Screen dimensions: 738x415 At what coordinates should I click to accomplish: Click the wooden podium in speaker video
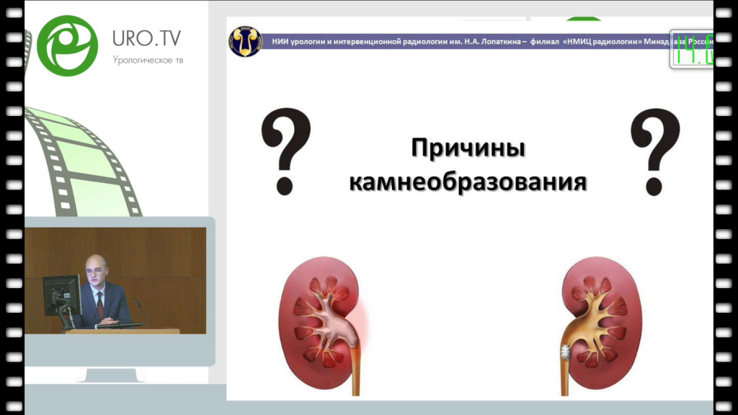pyautogui.click(x=121, y=331)
